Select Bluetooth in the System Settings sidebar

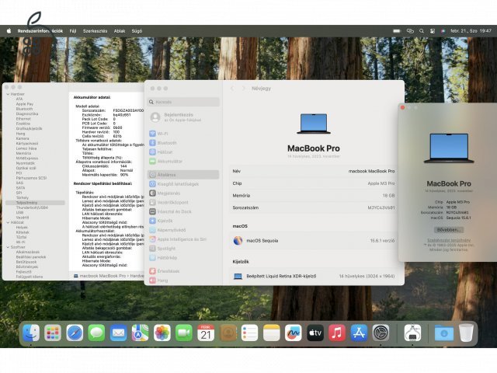click(183, 143)
